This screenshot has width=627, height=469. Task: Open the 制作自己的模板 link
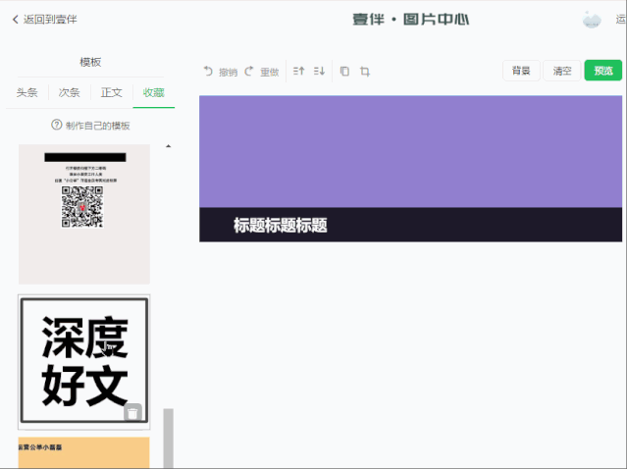point(97,126)
